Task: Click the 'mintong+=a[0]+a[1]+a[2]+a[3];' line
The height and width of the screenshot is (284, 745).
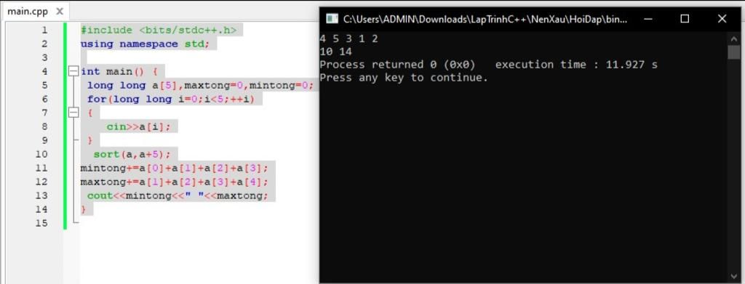Action: pyautogui.click(x=175, y=168)
